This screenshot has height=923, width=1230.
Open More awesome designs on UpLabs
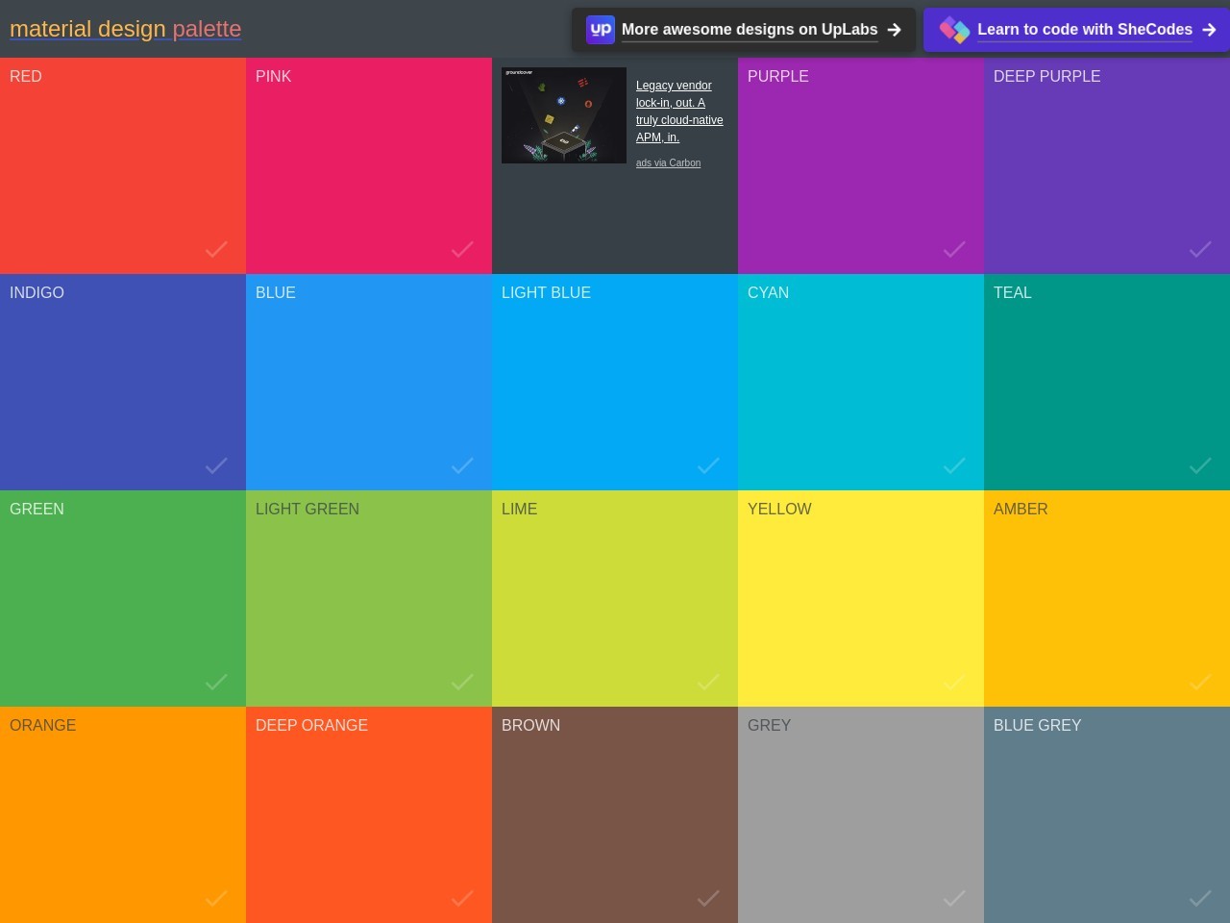tap(749, 30)
